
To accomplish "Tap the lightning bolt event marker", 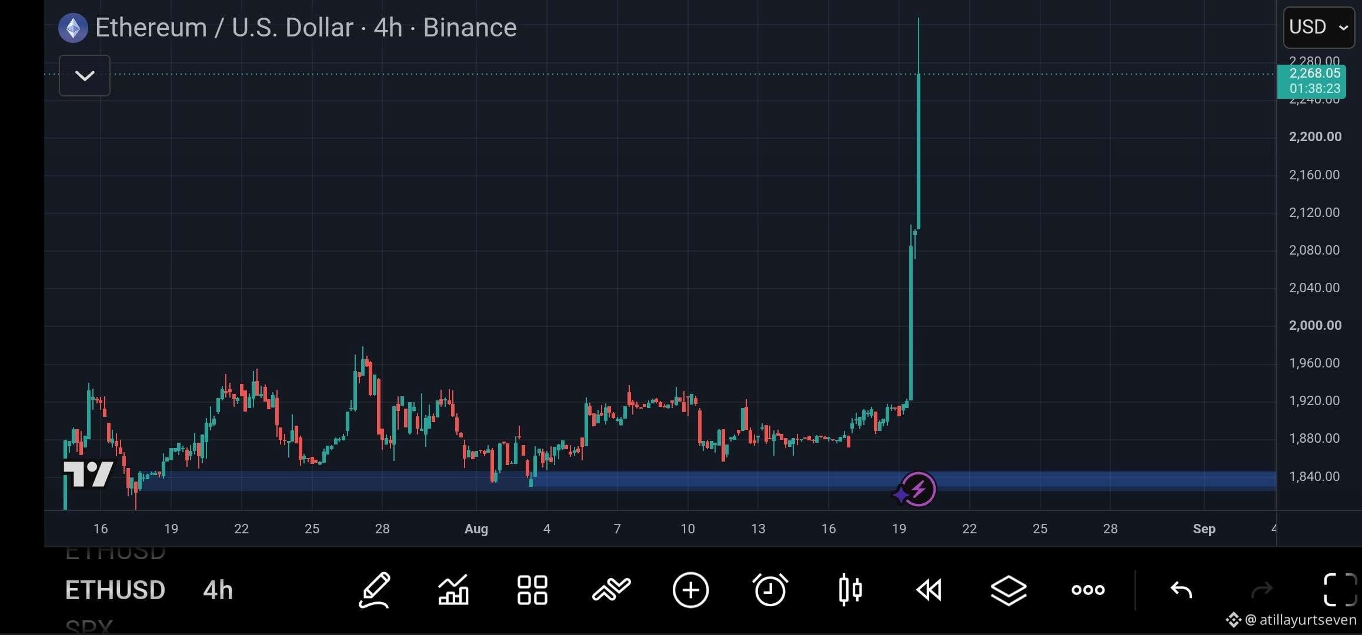I will coord(918,489).
